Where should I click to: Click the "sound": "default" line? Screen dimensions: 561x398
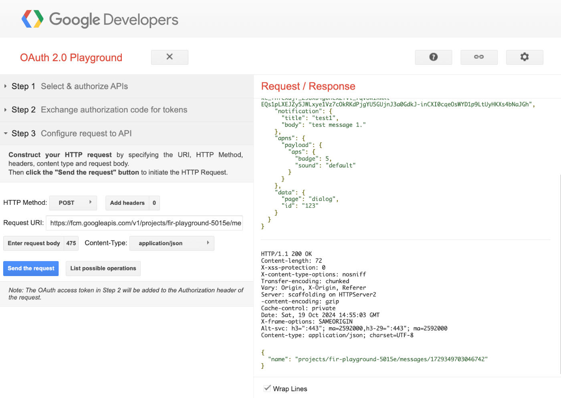(325, 165)
